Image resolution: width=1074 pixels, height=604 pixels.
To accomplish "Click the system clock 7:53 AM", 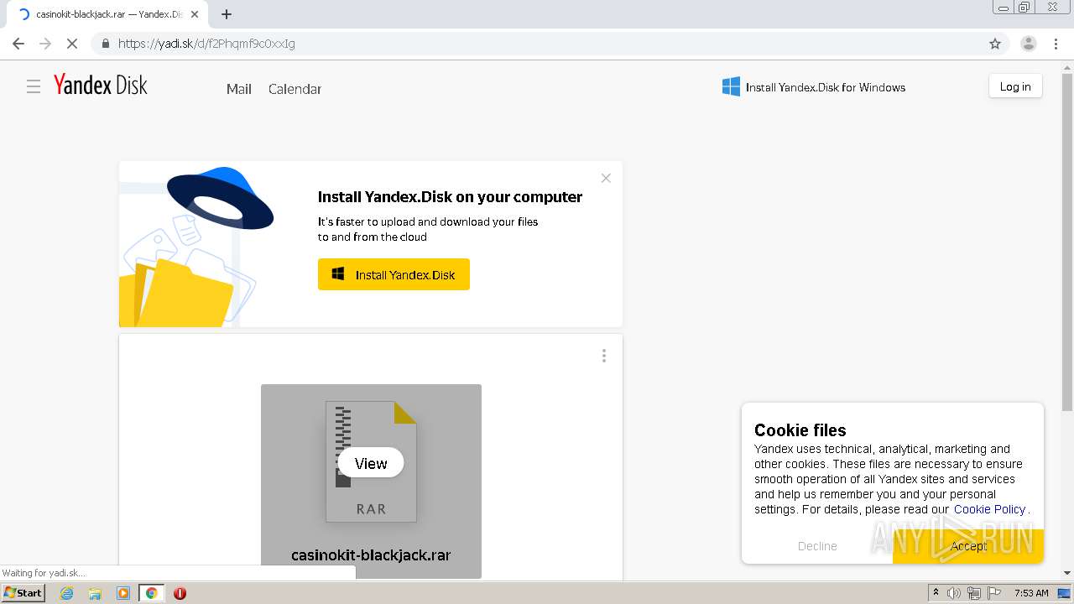I will click(1031, 593).
